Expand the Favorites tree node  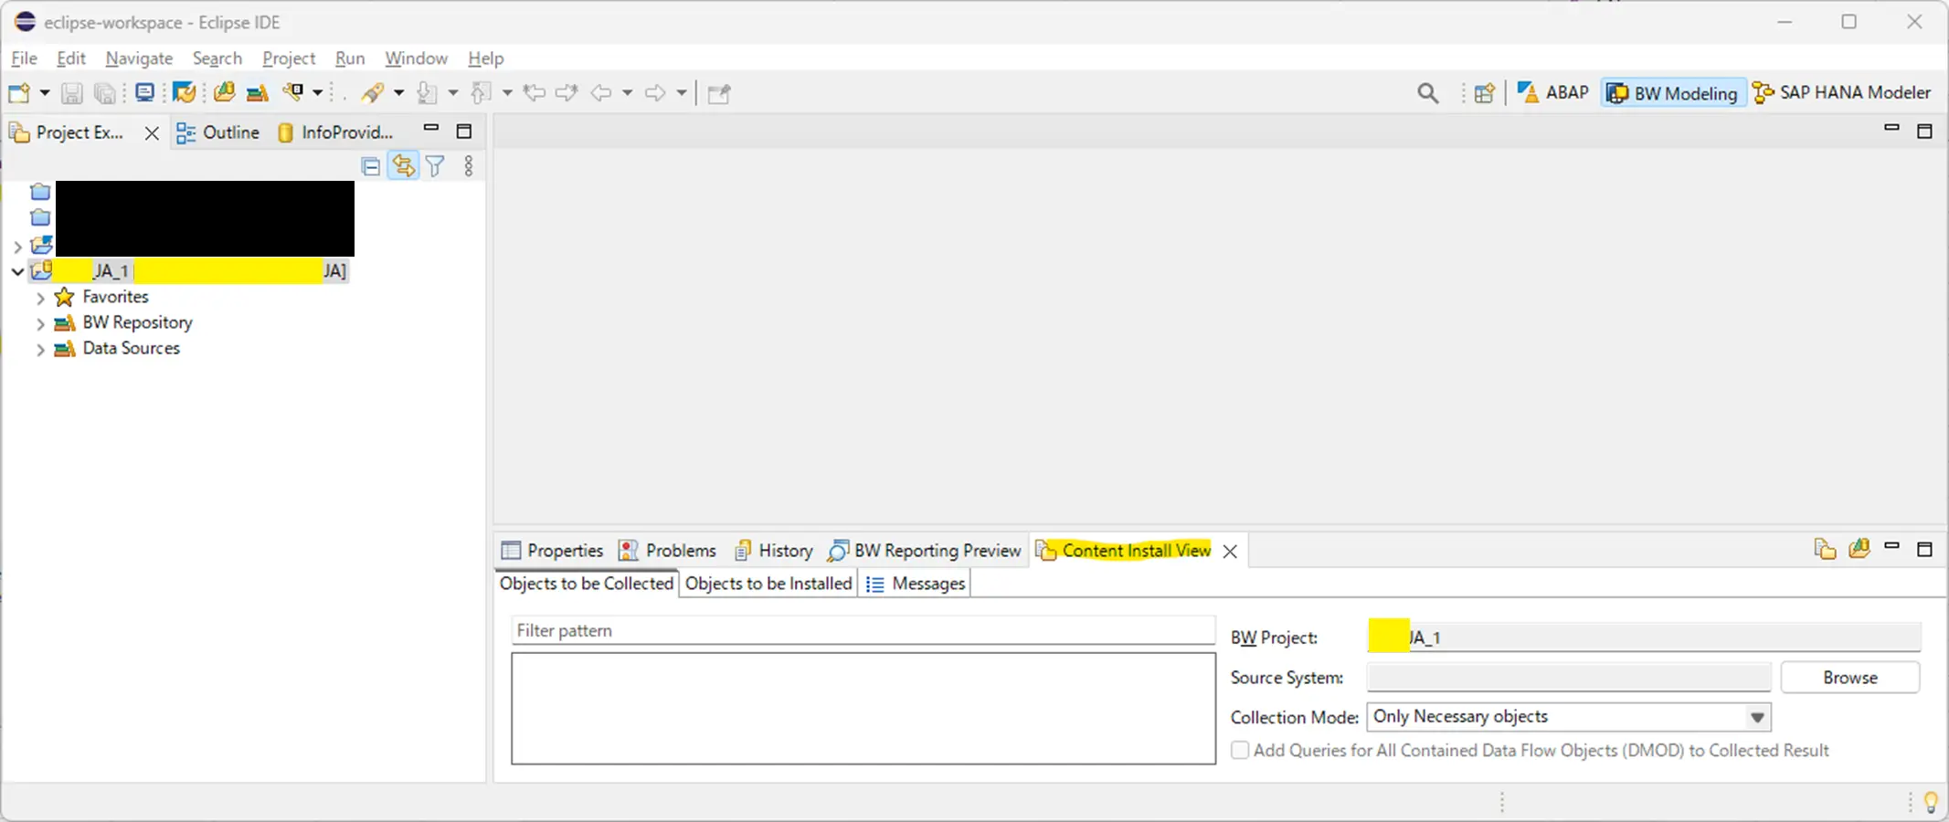(40, 298)
